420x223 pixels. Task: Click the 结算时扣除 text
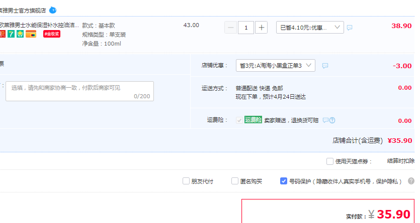click(x=400, y=161)
